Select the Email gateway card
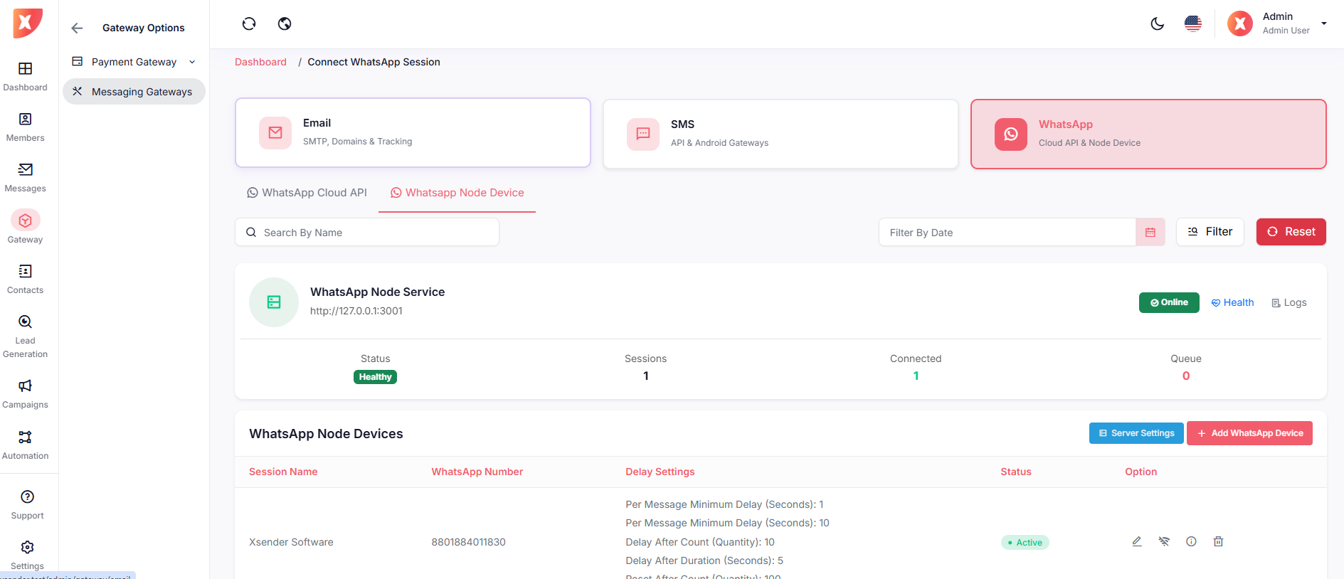 point(413,133)
